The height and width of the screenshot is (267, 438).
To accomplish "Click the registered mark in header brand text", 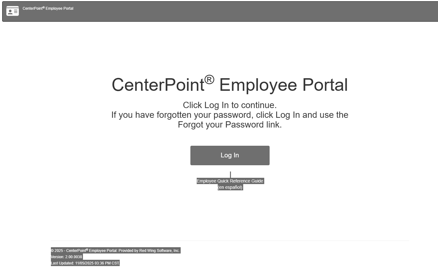I will coord(44,7).
